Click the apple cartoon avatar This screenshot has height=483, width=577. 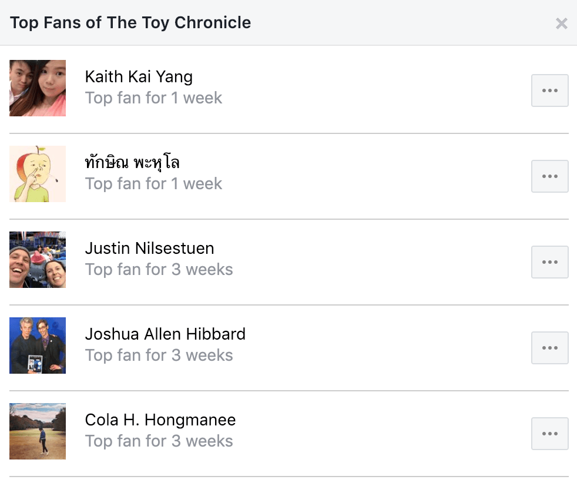pos(38,173)
